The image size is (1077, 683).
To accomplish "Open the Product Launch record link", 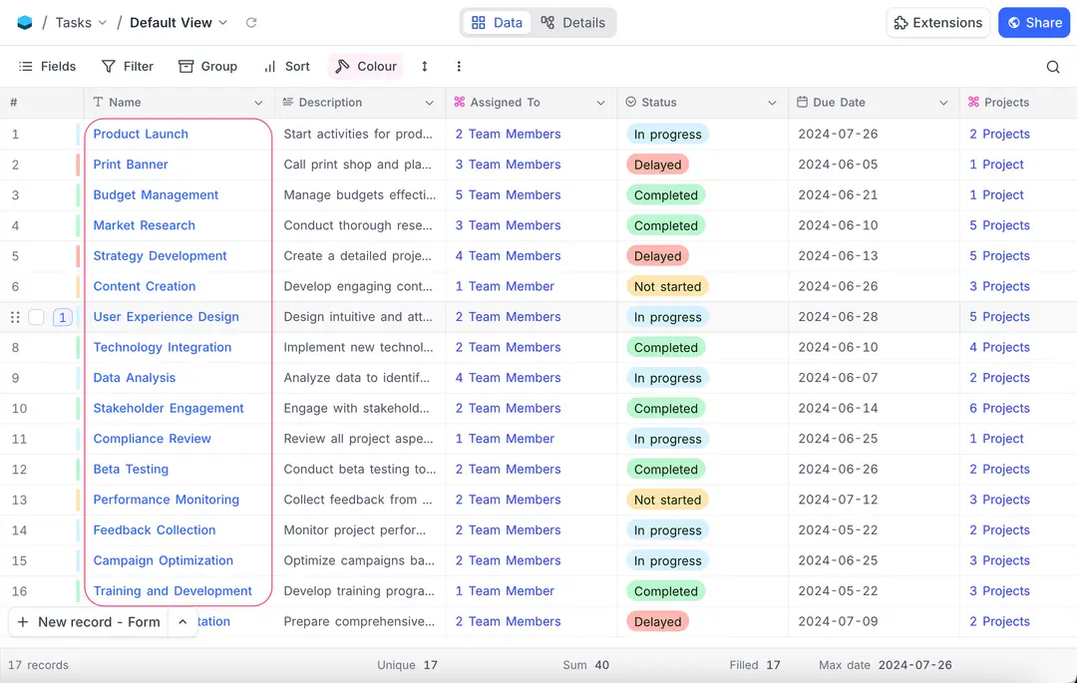I will [x=141, y=134].
